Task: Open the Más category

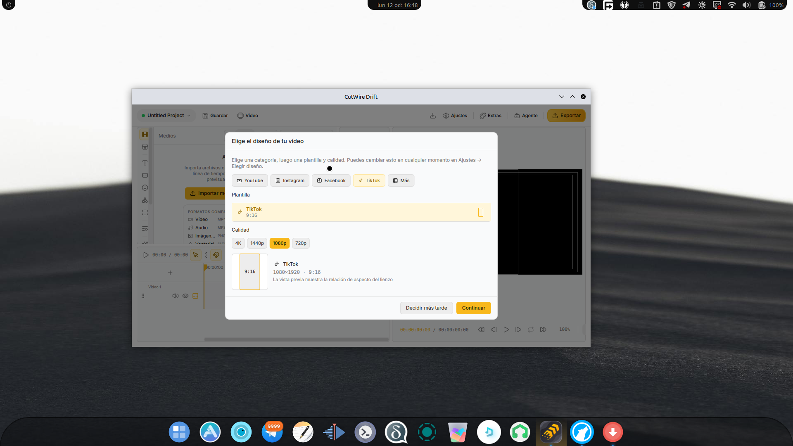Action: click(401, 180)
